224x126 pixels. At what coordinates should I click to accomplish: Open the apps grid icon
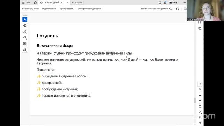(x=165, y=3)
